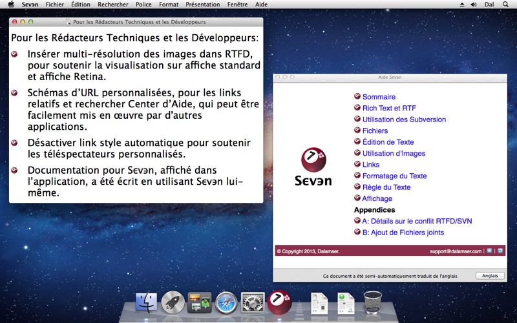Click the word Retina in the document
Viewport: 517px width, 323px height.
pos(87,76)
